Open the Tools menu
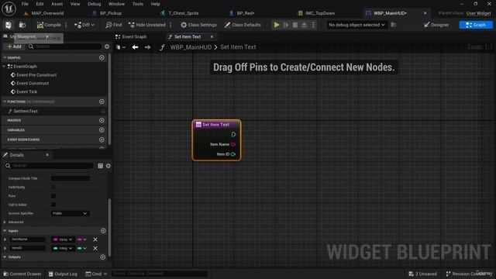The width and height of the screenshot is (496, 279). pos(138,4)
